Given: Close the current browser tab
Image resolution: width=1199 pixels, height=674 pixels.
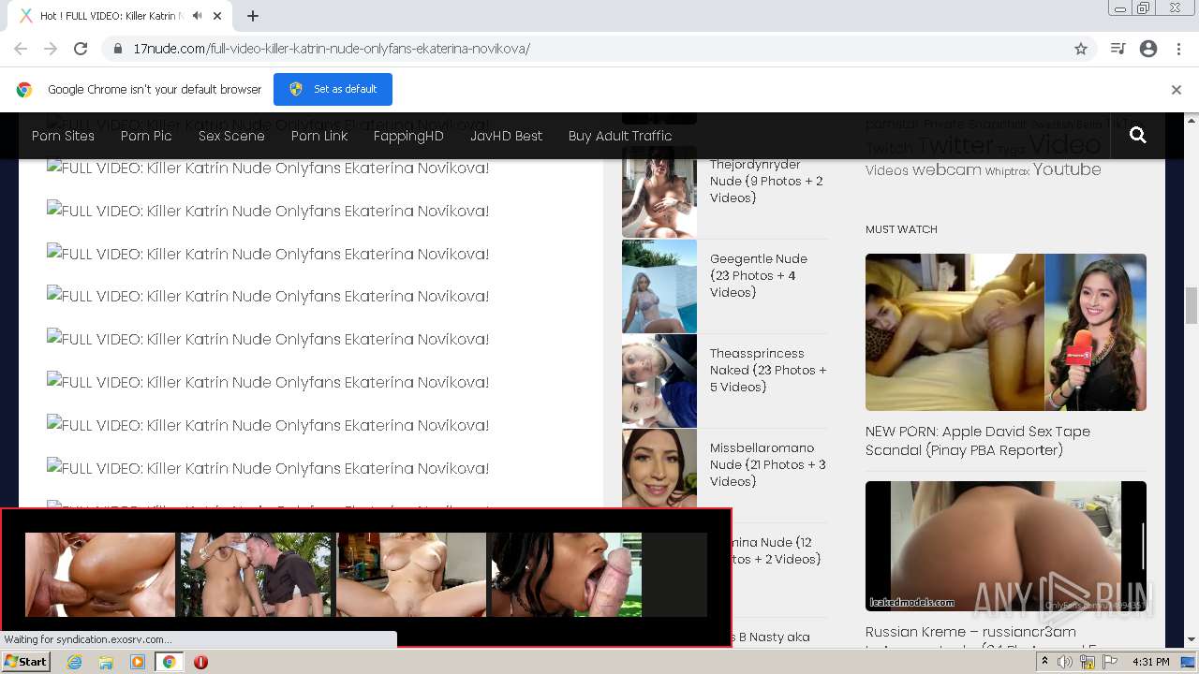Looking at the screenshot, I should [x=217, y=16].
